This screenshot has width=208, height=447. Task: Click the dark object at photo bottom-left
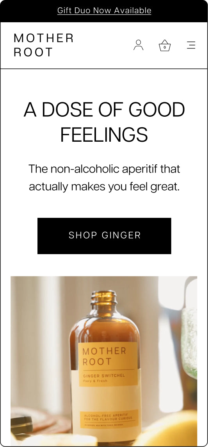(x=21, y=426)
